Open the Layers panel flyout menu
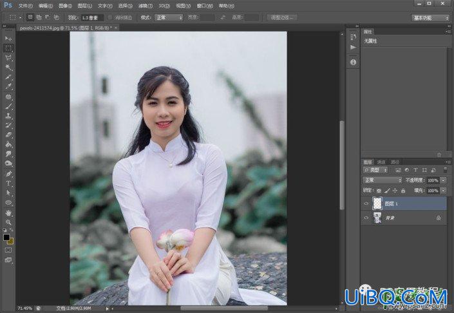Viewport: 454px width, 313px height. point(448,162)
